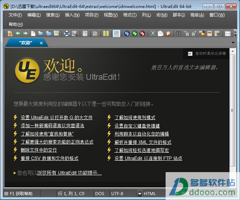Click the blue folder close-file icon
The width and height of the screenshot is (240, 200).
click(x=49, y=33)
